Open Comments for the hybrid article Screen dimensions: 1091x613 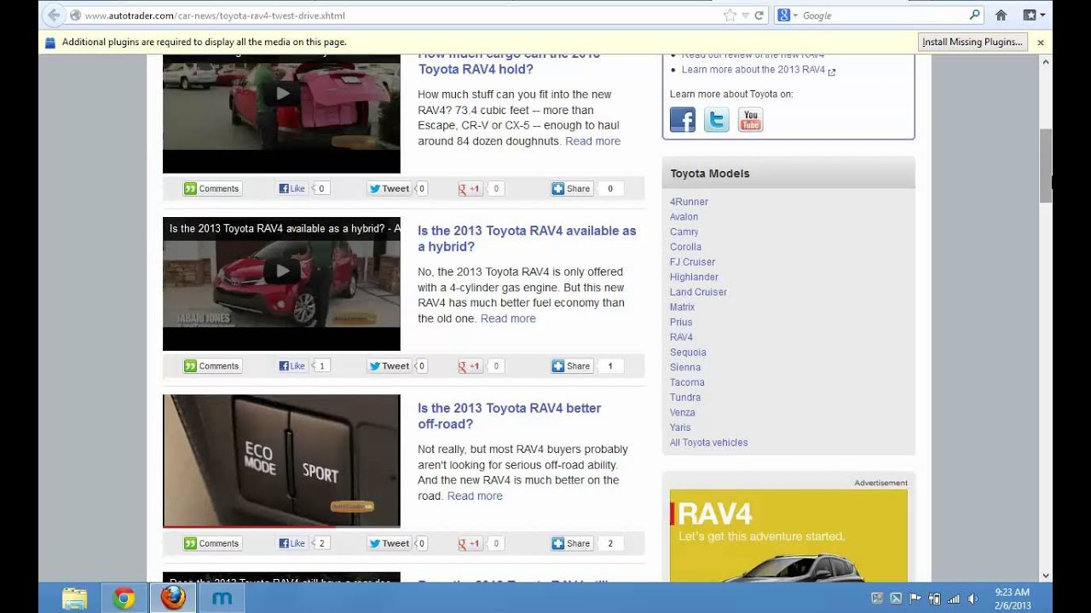click(x=212, y=366)
